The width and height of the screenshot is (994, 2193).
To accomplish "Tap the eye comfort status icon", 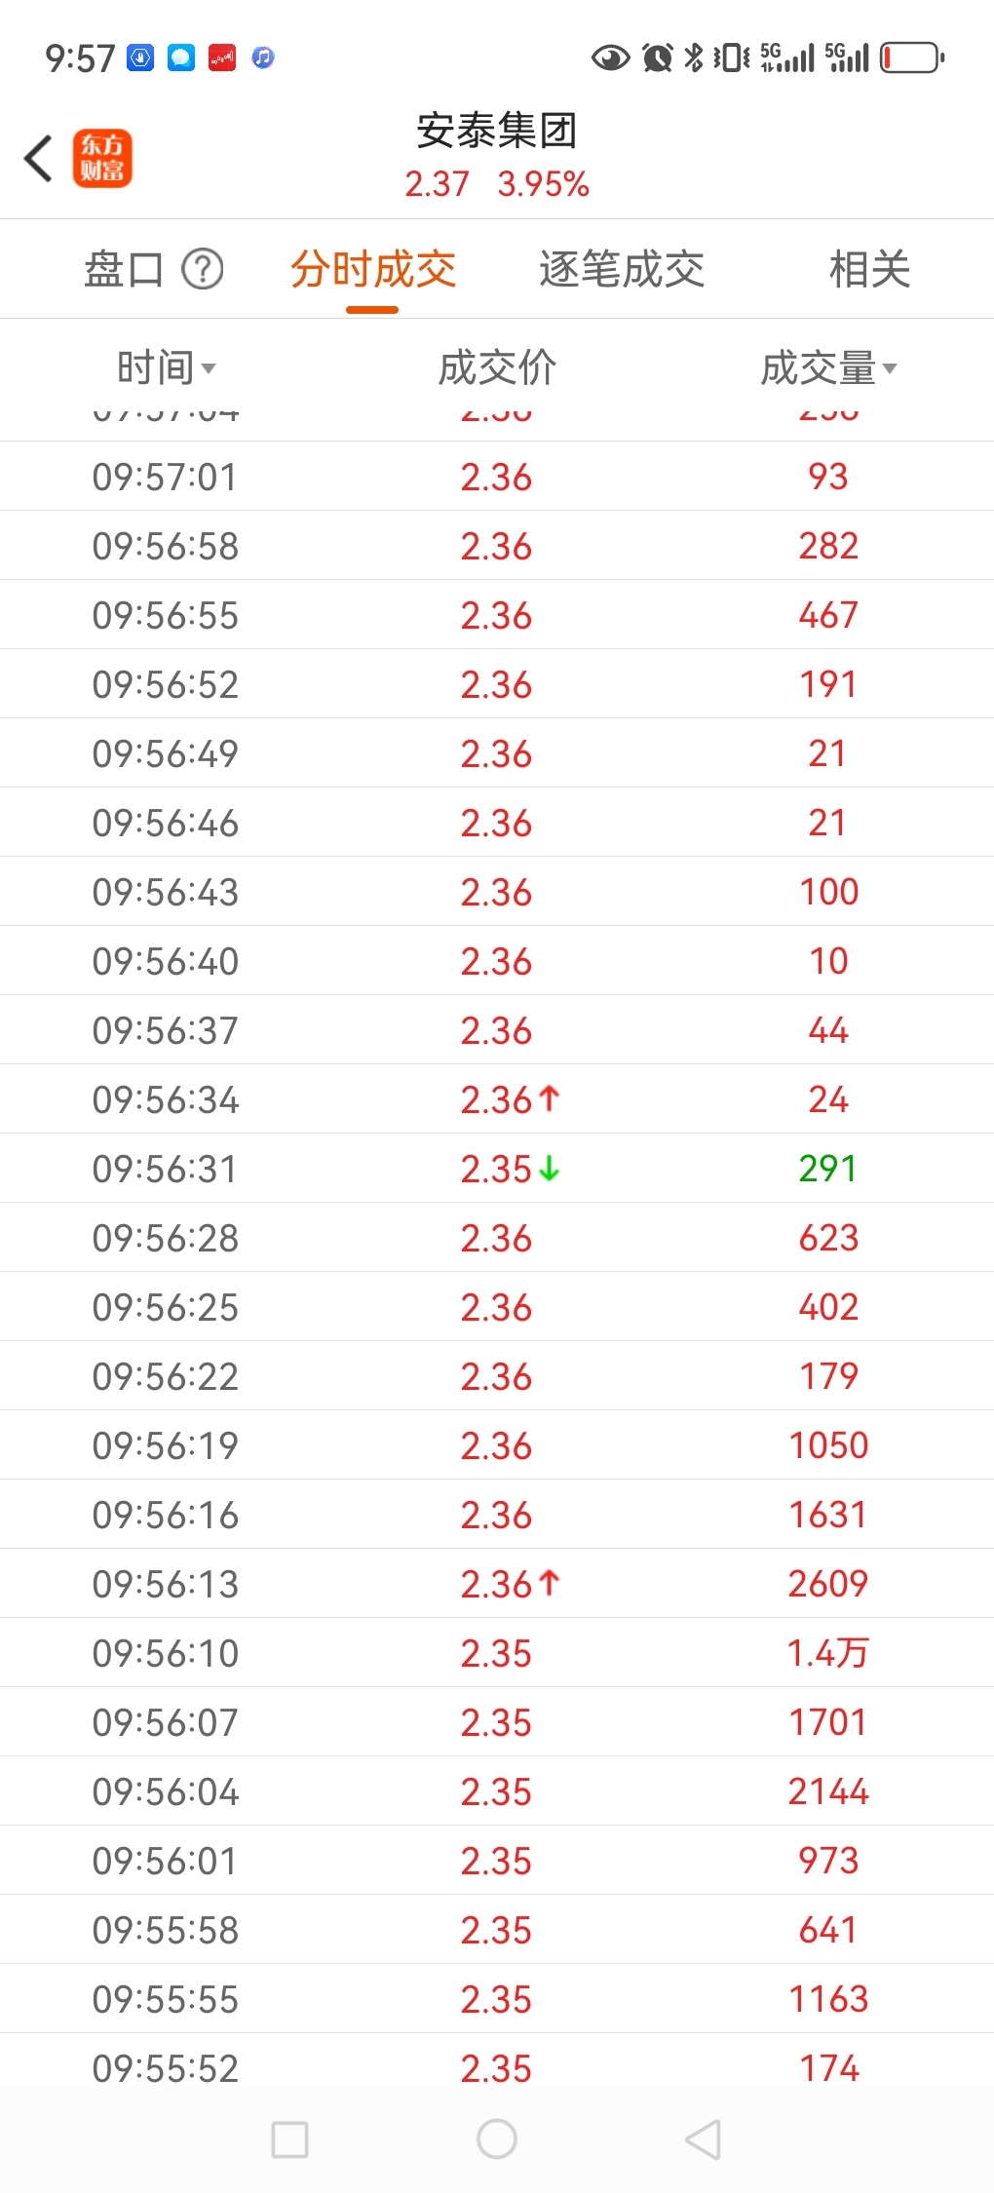I will click(x=611, y=58).
